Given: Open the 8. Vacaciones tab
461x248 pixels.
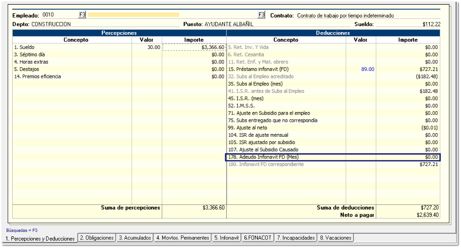Looking at the screenshot, I should point(336,238).
